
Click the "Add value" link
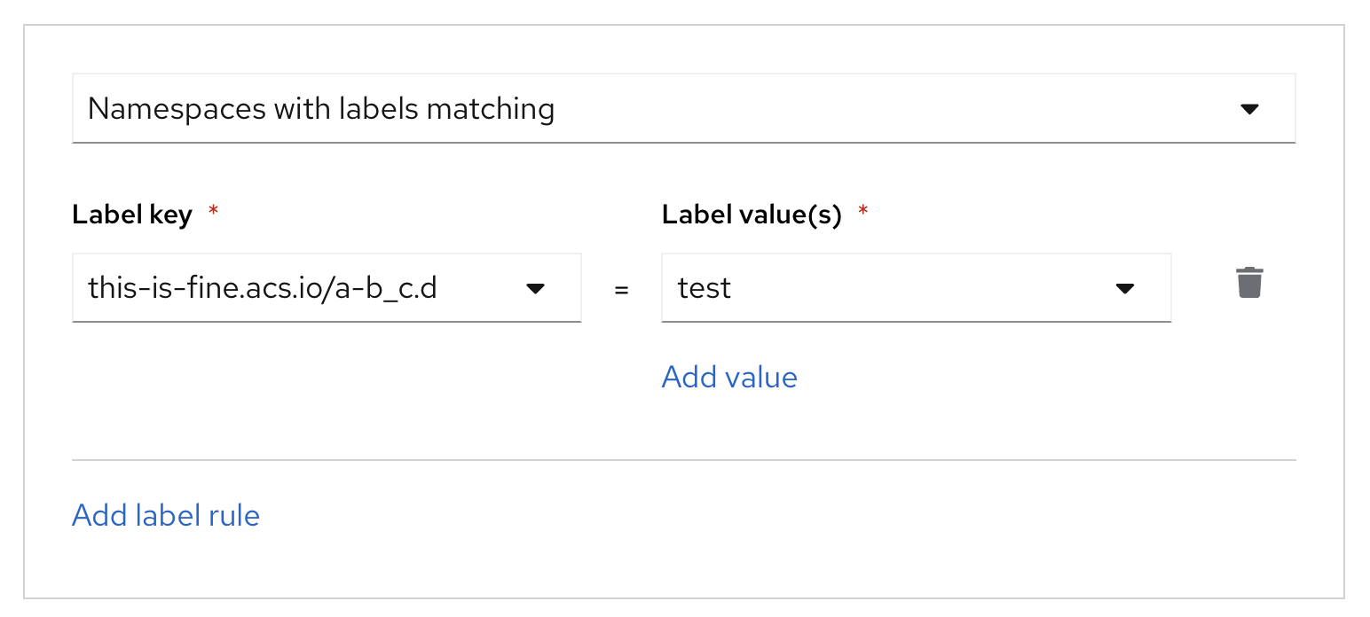pyautogui.click(x=729, y=377)
